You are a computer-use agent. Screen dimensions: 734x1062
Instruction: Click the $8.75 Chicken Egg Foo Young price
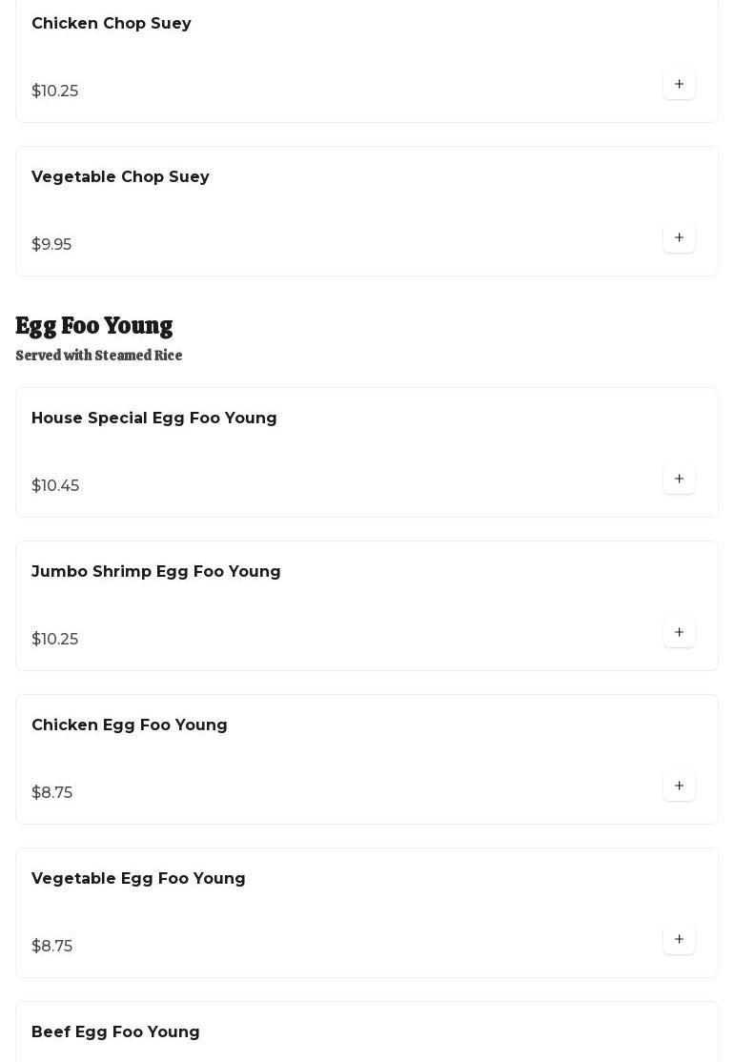pyautogui.click(x=51, y=792)
